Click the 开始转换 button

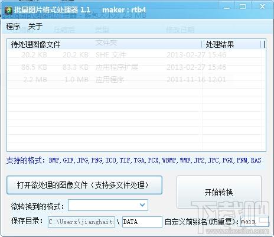click(219, 192)
